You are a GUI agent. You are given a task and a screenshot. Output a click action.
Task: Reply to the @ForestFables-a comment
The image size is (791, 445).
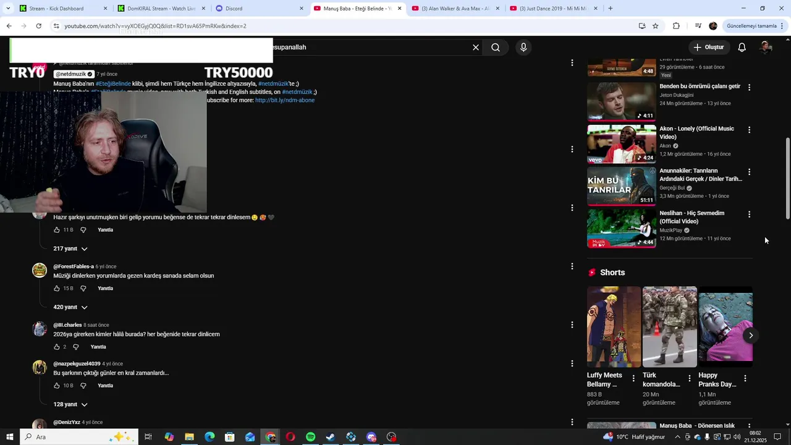coord(105,289)
